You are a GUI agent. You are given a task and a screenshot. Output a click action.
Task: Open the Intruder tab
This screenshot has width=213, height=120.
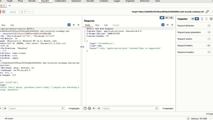coord(32,1)
